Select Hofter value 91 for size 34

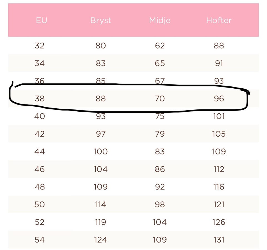(219, 63)
